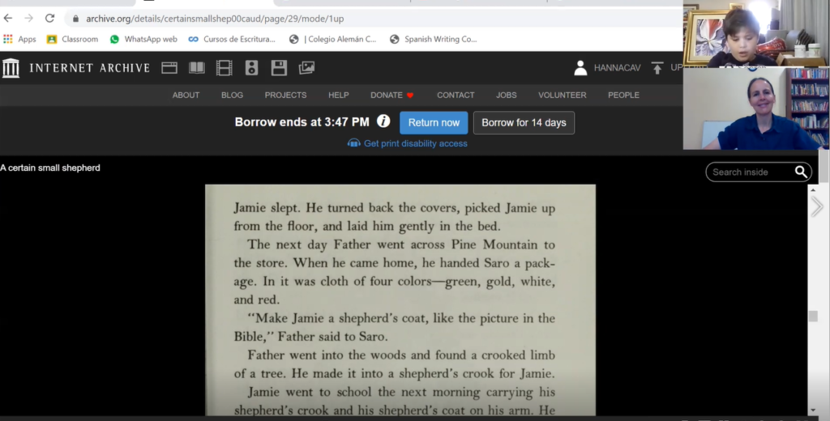Click the browser reload button
Screen dimensions: 830x421
(x=49, y=18)
